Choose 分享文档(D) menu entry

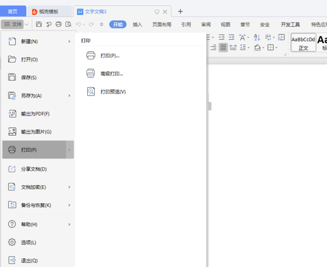38,169
